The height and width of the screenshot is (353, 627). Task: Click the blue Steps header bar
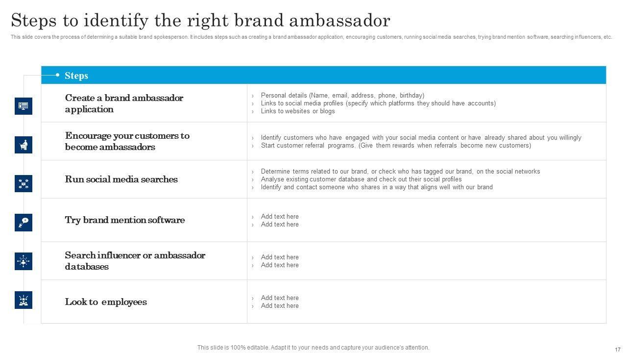click(x=323, y=75)
